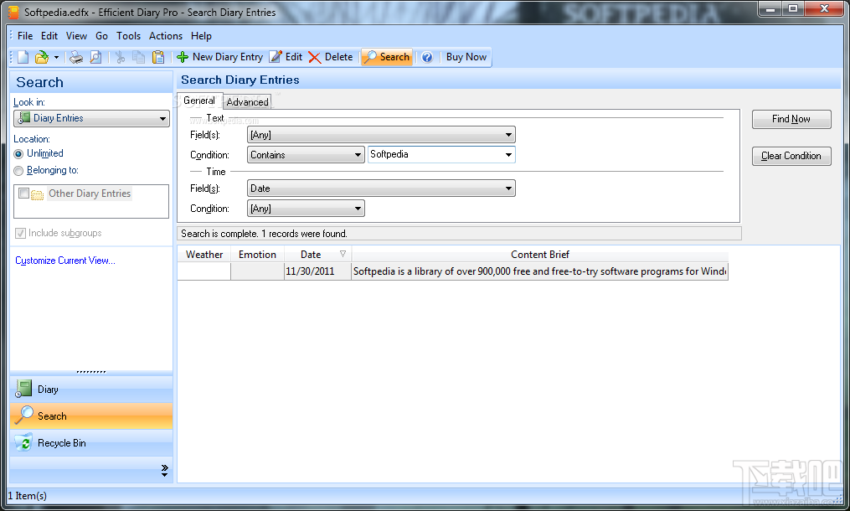This screenshot has width=850, height=511.
Task: Select the New Diary Entry icon
Action: pos(183,57)
